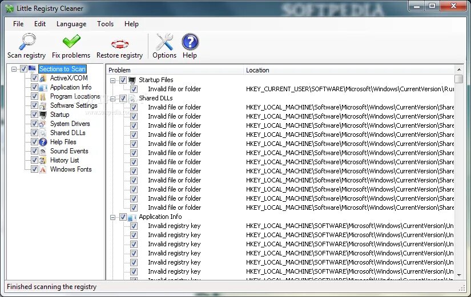Disable the Windows Fonts checkbox

point(34,169)
